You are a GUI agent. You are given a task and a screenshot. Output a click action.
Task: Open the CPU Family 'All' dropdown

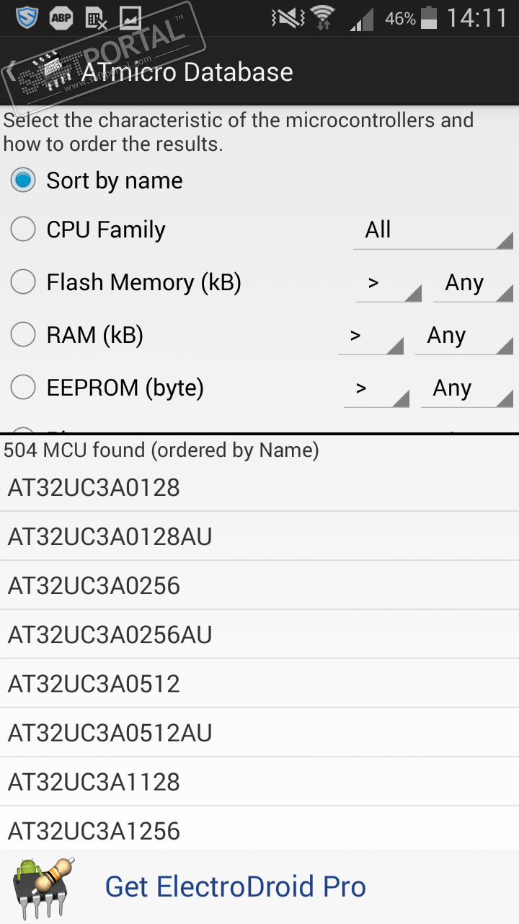[432, 230]
